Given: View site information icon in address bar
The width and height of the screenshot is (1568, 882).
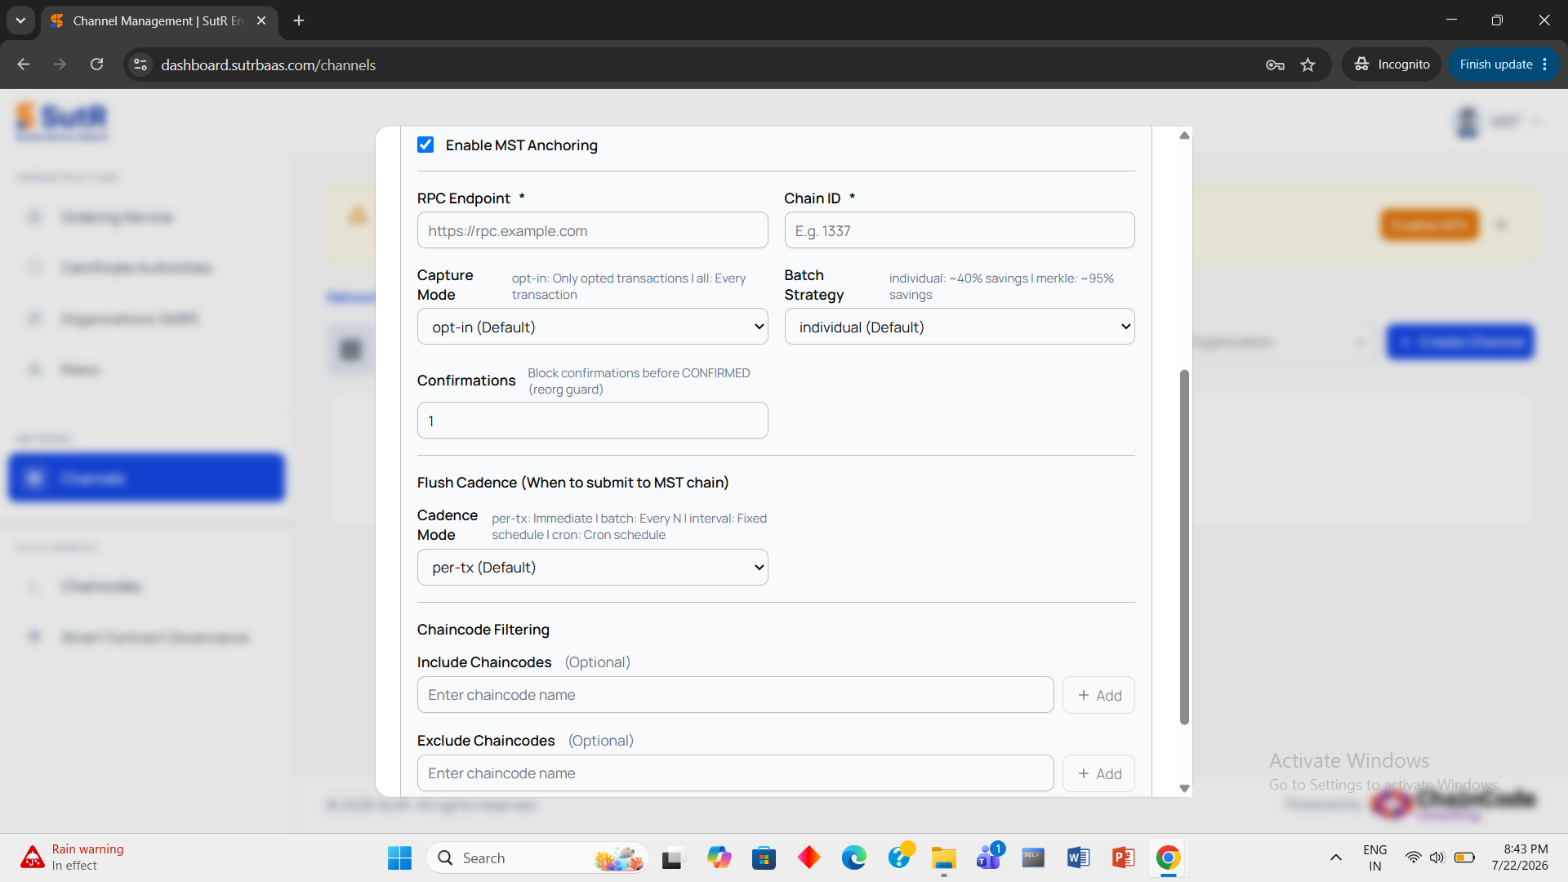Looking at the screenshot, I should 140,65.
